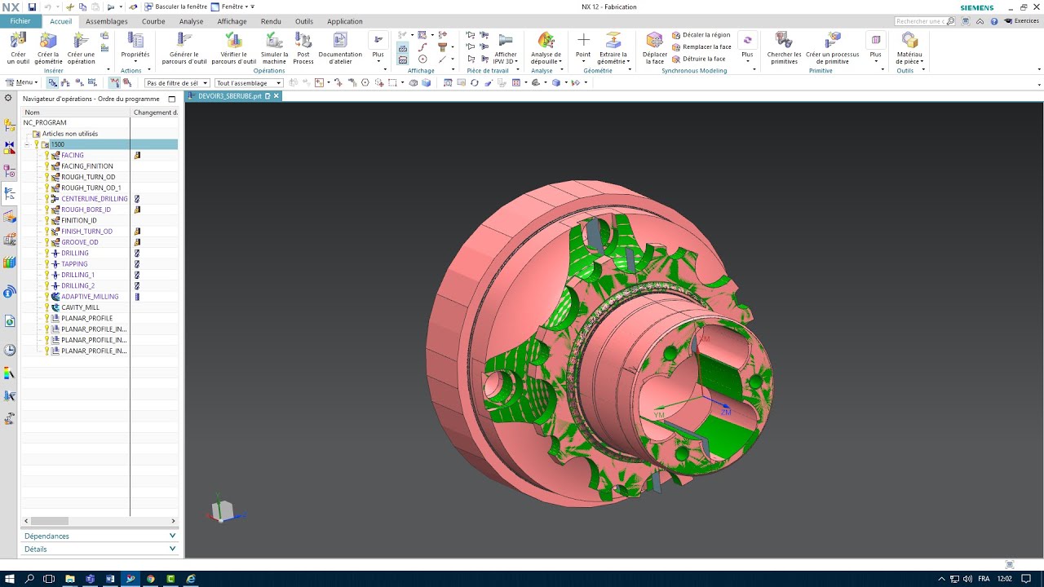Open navigator settings gear icon
The image size is (1044, 587).
click(9, 98)
